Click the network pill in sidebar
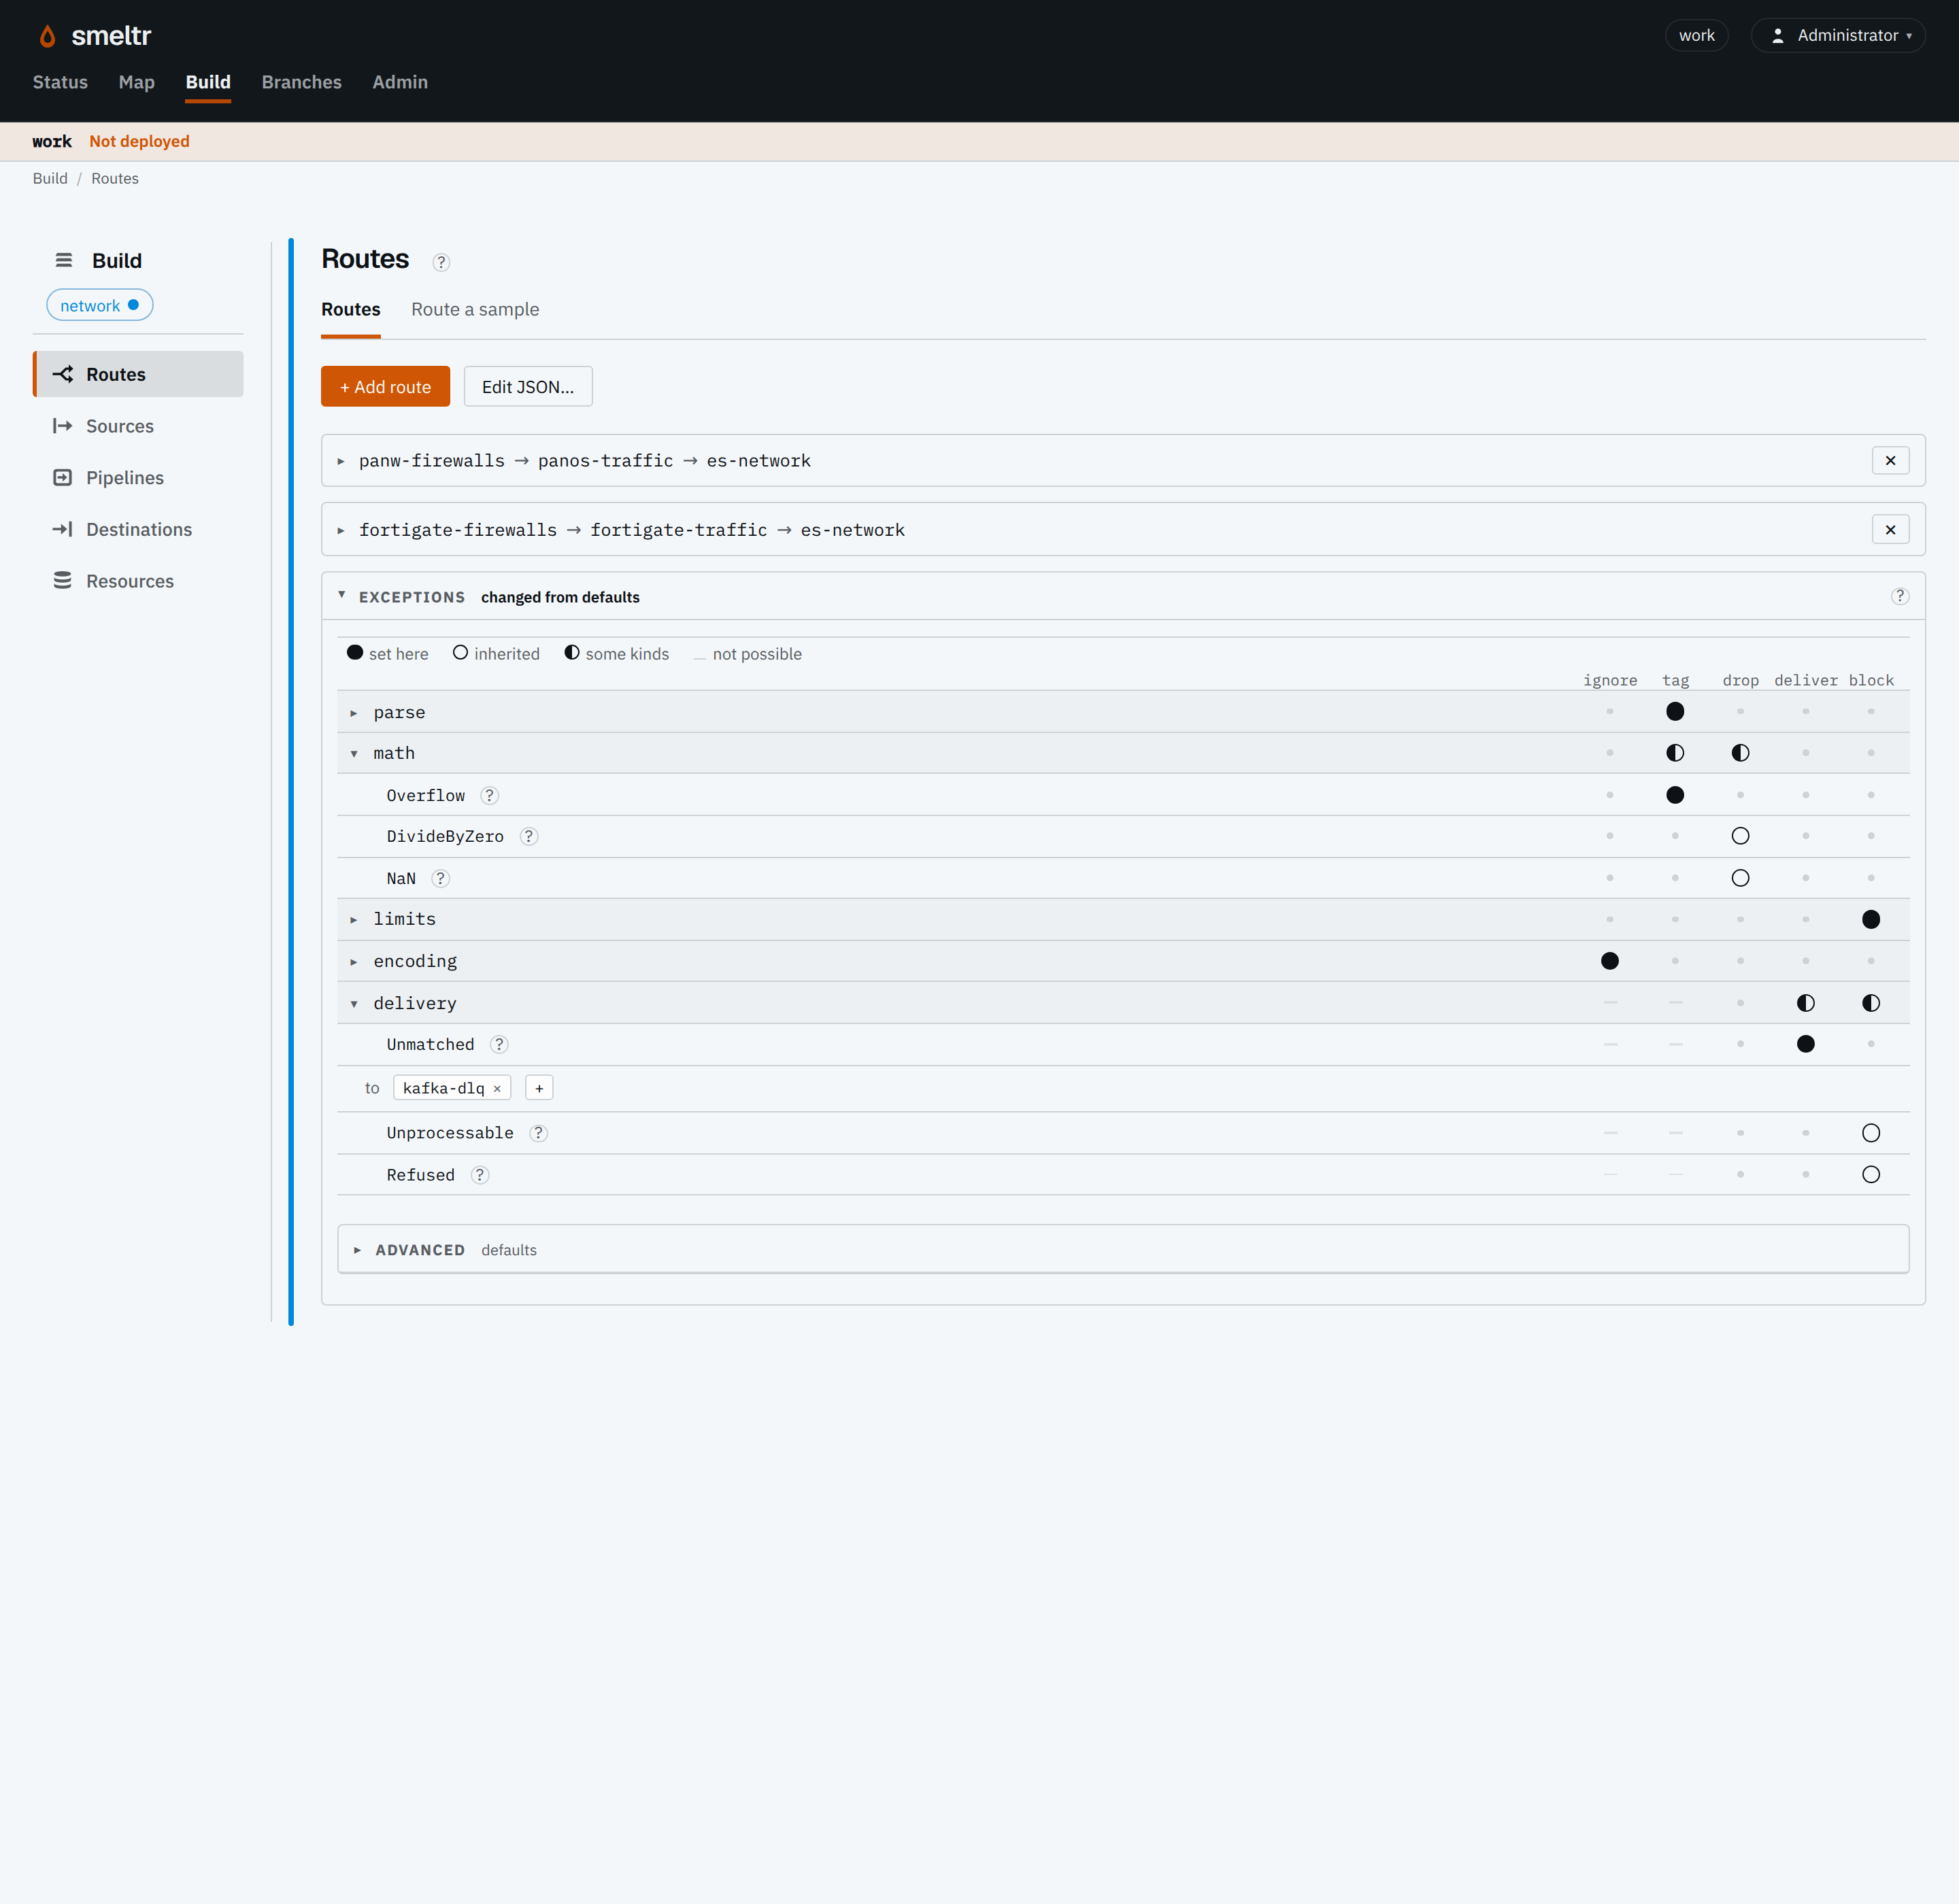1959x1904 pixels. pos(99,305)
